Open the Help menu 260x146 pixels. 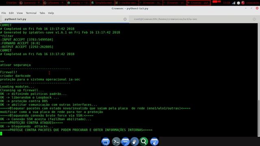click(x=51, y=13)
